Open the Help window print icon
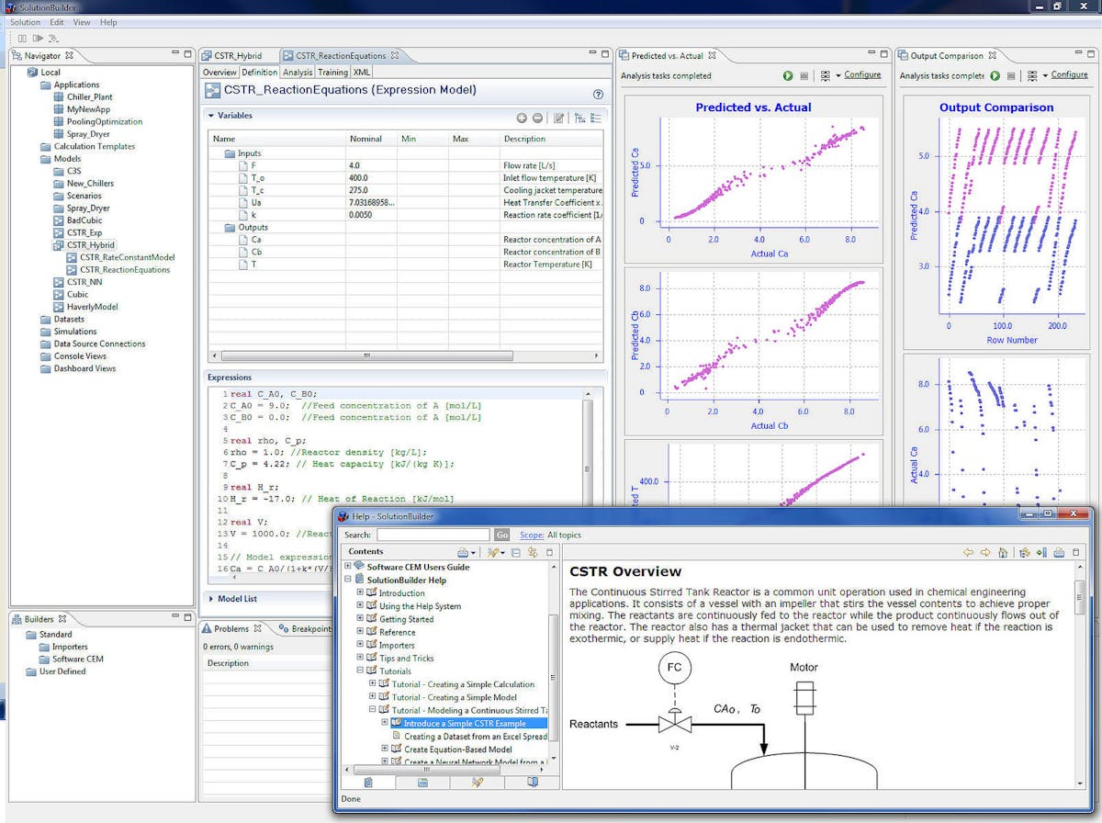The height and width of the screenshot is (823, 1102). coord(1059,552)
